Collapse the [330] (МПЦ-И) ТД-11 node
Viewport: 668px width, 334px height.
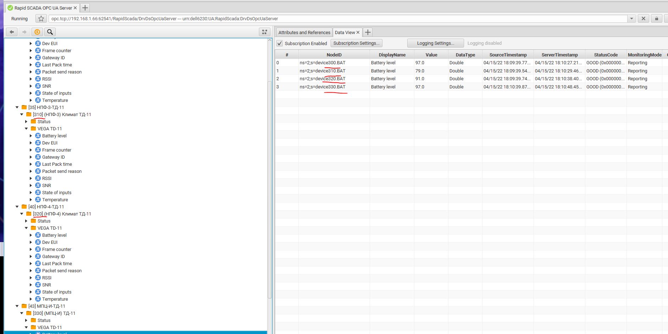pyautogui.click(x=22, y=313)
